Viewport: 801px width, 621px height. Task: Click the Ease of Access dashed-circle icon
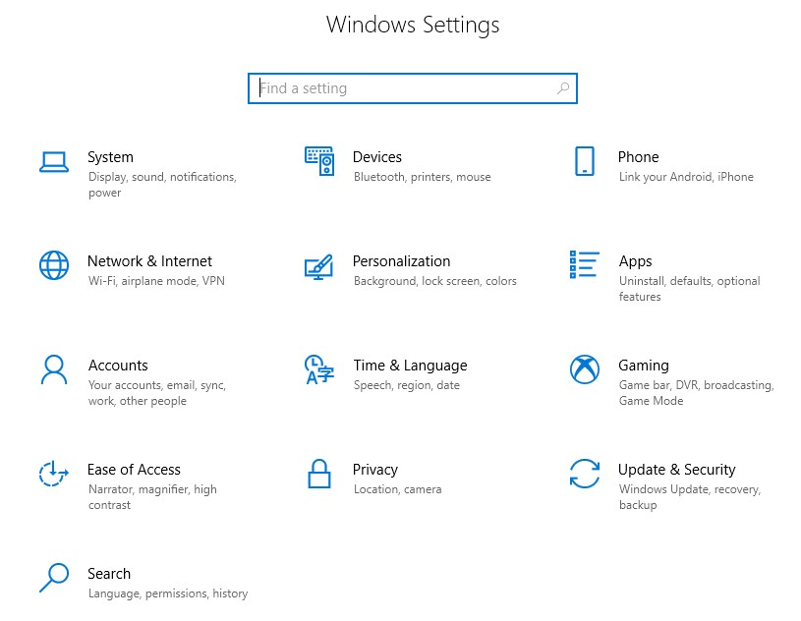pos(53,474)
